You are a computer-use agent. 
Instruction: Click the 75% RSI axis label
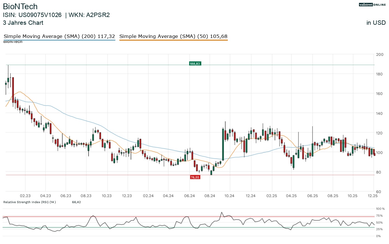[x=379, y=216]
